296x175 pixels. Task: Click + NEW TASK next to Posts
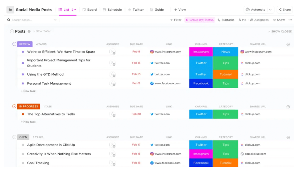pyautogui.click(x=42, y=31)
